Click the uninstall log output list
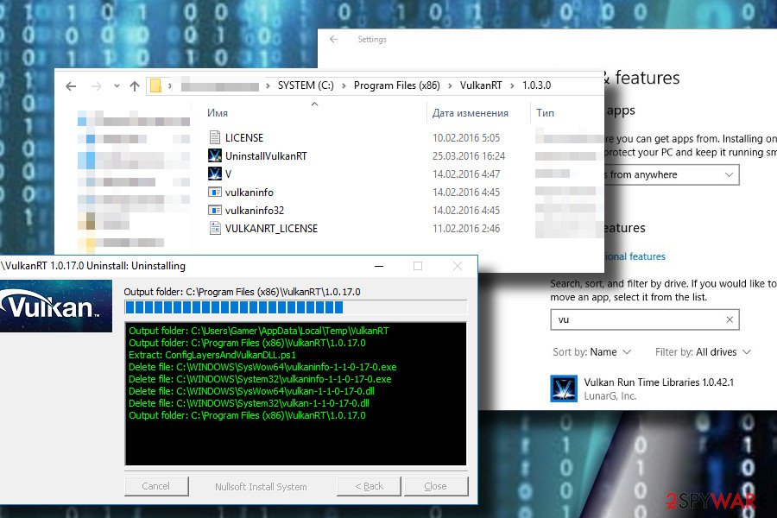 coord(295,394)
